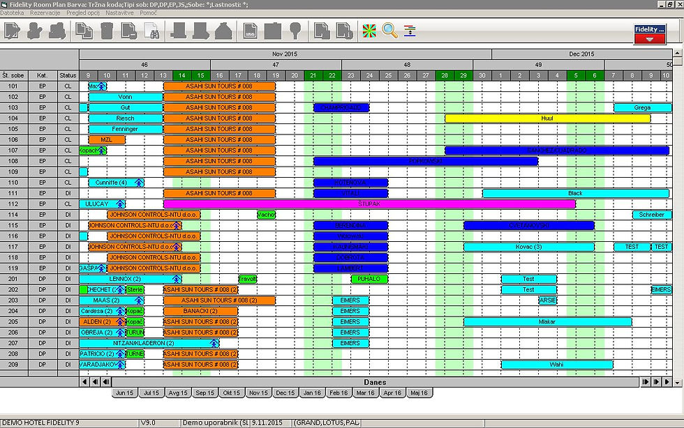684x428 pixels.
Task: Select the yellow Huul reservation bar
Action: (547, 119)
